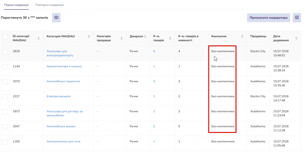This screenshot has width=305, height=152.
Task: Sort by Дата додавання column arrows
Action: 296,38
